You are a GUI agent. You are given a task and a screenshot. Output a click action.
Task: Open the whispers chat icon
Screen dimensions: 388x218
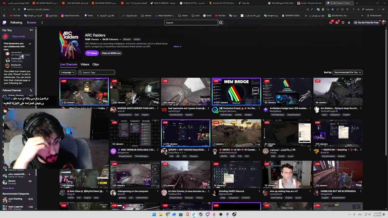[343, 22]
